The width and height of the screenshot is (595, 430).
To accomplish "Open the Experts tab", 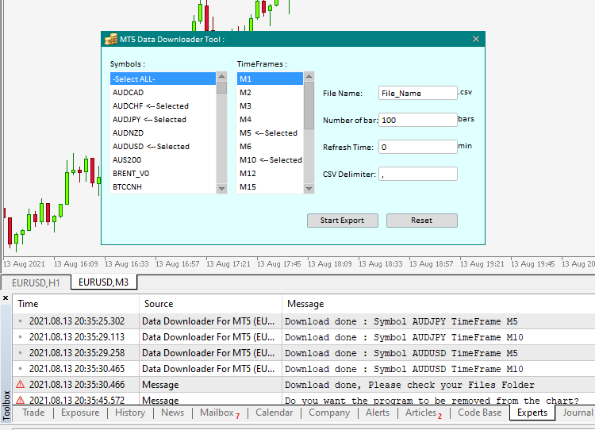I will pyautogui.click(x=532, y=413).
